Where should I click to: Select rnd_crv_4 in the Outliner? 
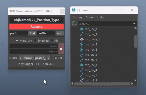tap(91, 70)
